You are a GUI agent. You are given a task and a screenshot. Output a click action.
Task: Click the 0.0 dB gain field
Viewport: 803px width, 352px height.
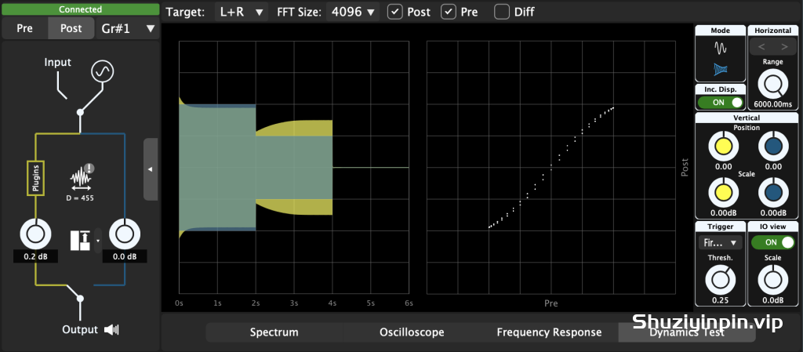coord(125,257)
